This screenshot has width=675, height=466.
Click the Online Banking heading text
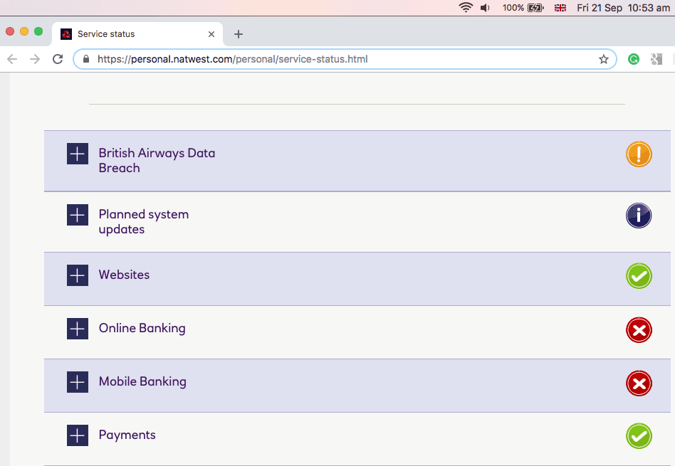(142, 329)
